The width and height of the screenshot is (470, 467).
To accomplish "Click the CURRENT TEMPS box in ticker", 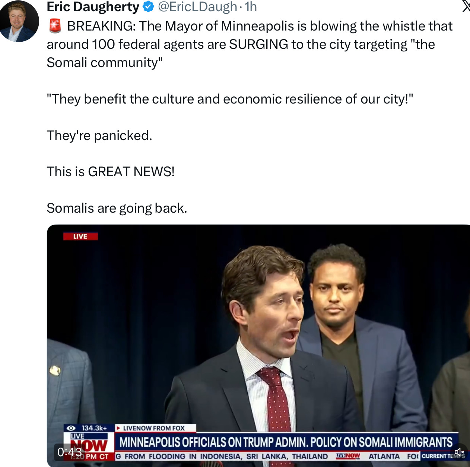I will coord(443,456).
